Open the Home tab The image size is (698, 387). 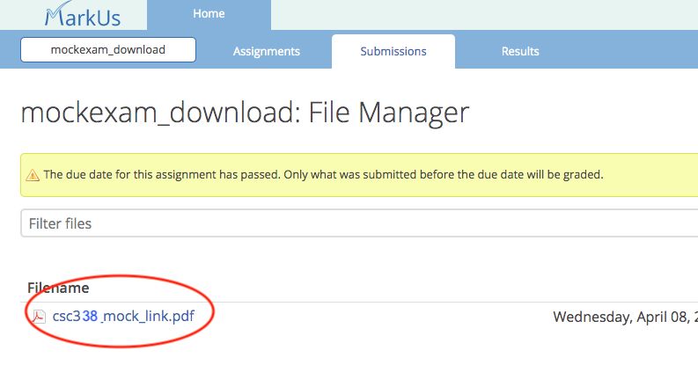coord(209,14)
